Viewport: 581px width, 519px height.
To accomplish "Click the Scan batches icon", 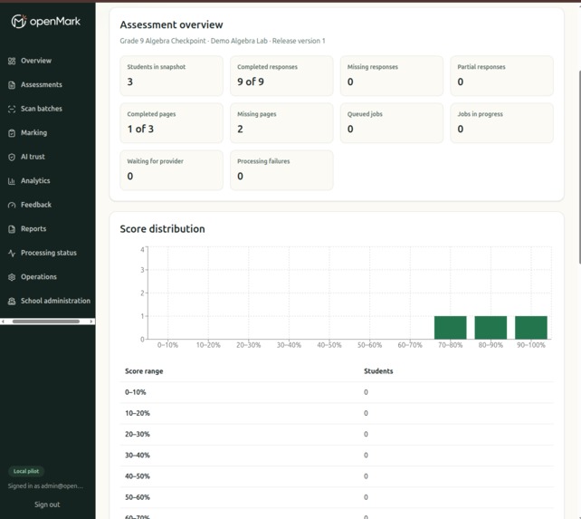I will pyautogui.click(x=12, y=109).
